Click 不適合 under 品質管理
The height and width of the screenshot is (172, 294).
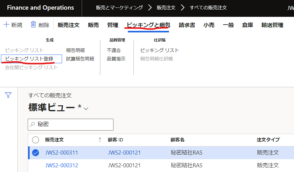(x=113, y=50)
